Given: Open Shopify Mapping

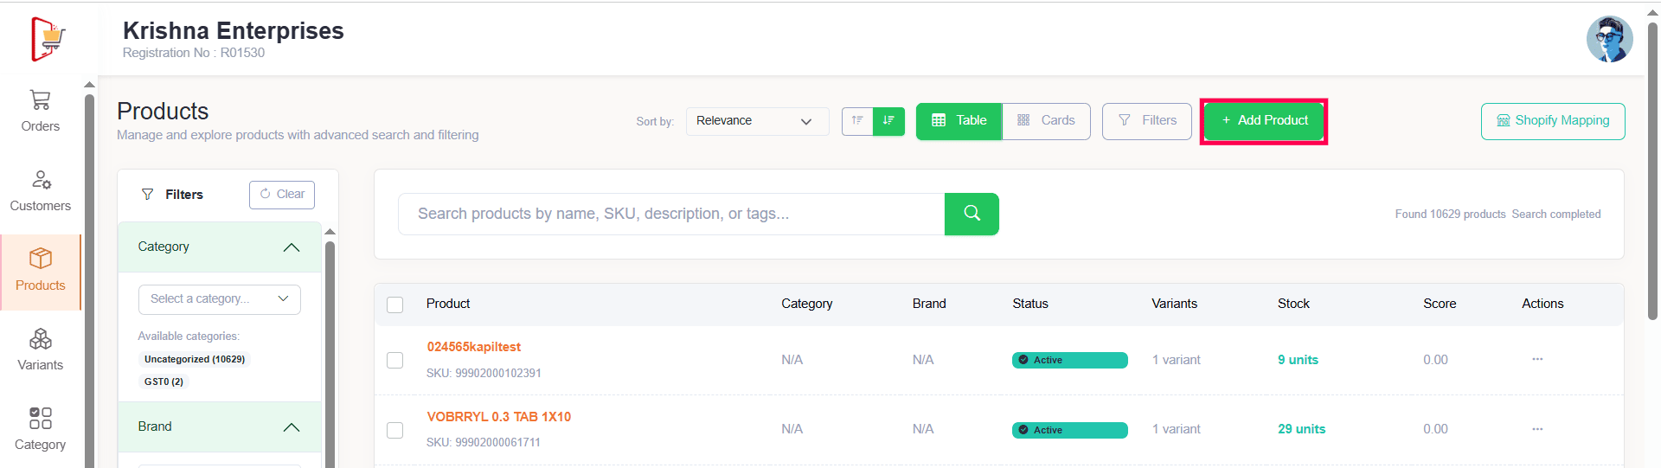Looking at the screenshot, I should tap(1552, 121).
